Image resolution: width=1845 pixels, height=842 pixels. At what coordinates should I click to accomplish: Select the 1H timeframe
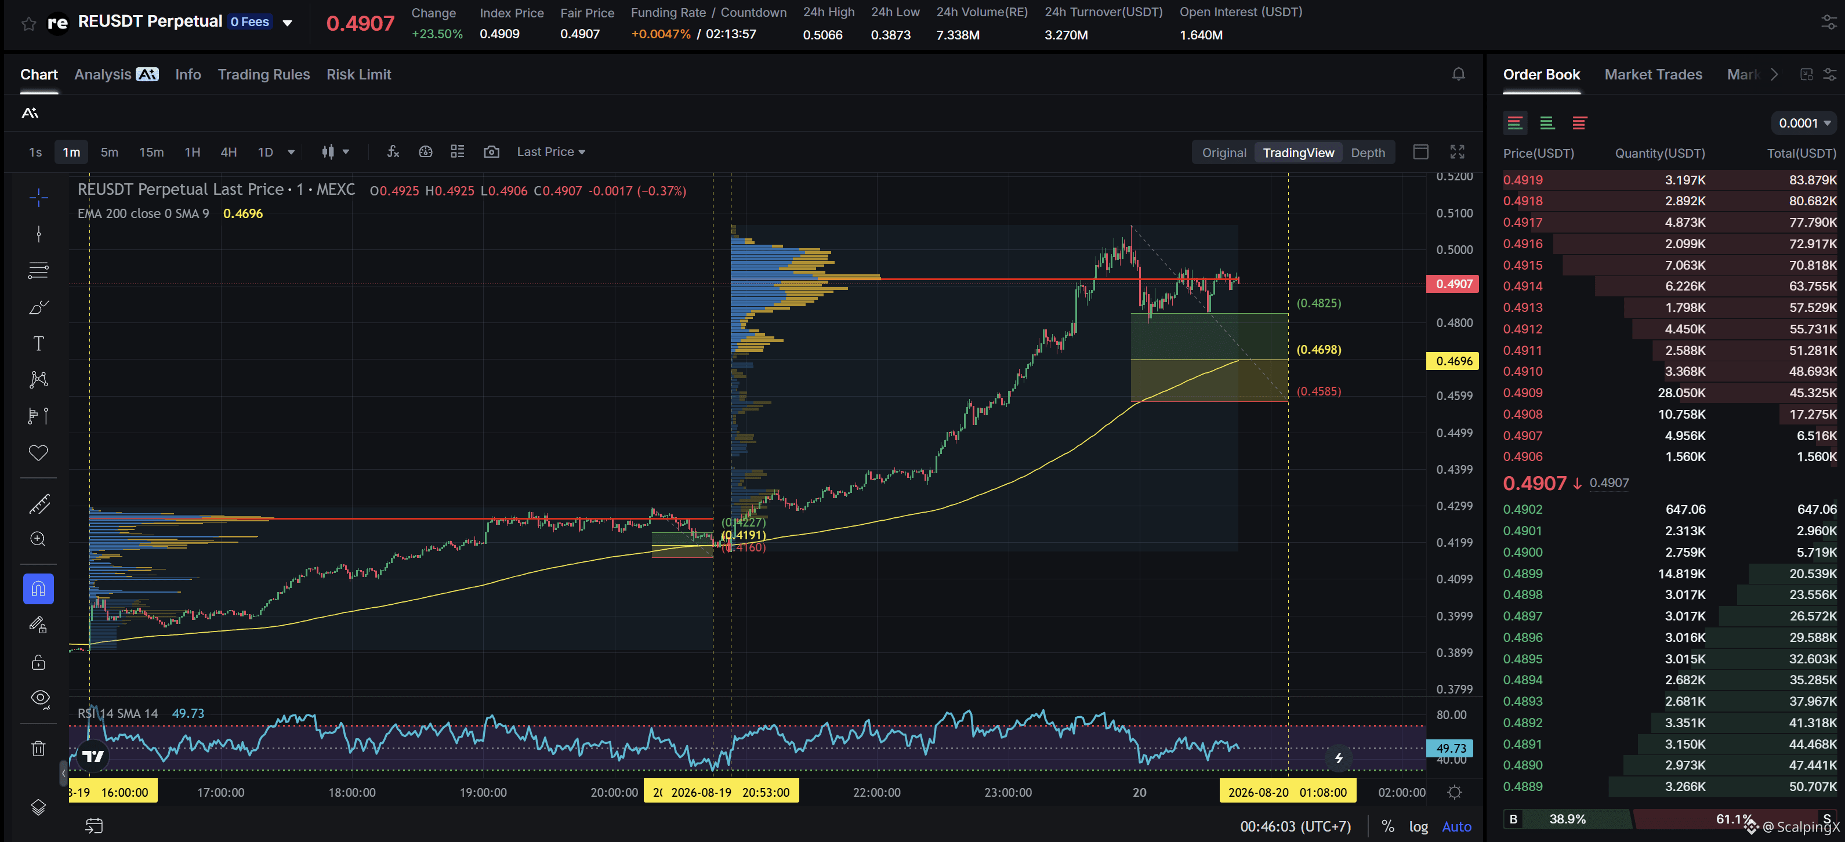192,152
